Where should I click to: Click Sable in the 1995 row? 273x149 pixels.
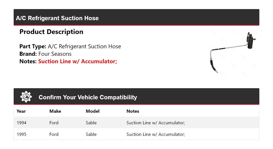(x=91, y=134)
